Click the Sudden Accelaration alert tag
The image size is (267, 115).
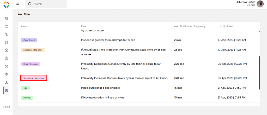click(x=34, y=78)
